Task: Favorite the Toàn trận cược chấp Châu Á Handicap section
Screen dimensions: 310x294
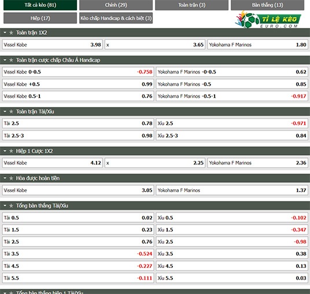Action: [11, 60]
